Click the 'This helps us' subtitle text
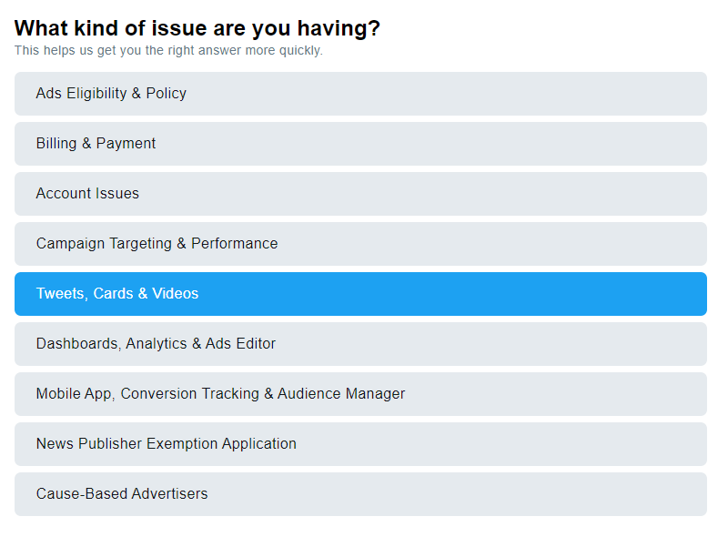This screenshot has width=728, height=537. click(x=168, y=50)
